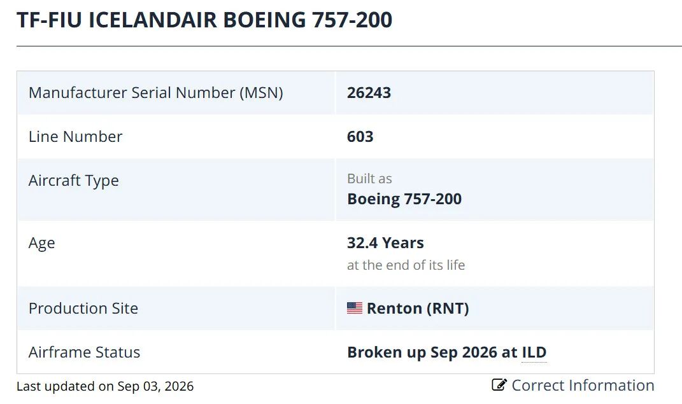Click the TF-FIU Icelandair Boeing 757-200 heading
This screenshot has width=682, height=404.
click(204, 20)
